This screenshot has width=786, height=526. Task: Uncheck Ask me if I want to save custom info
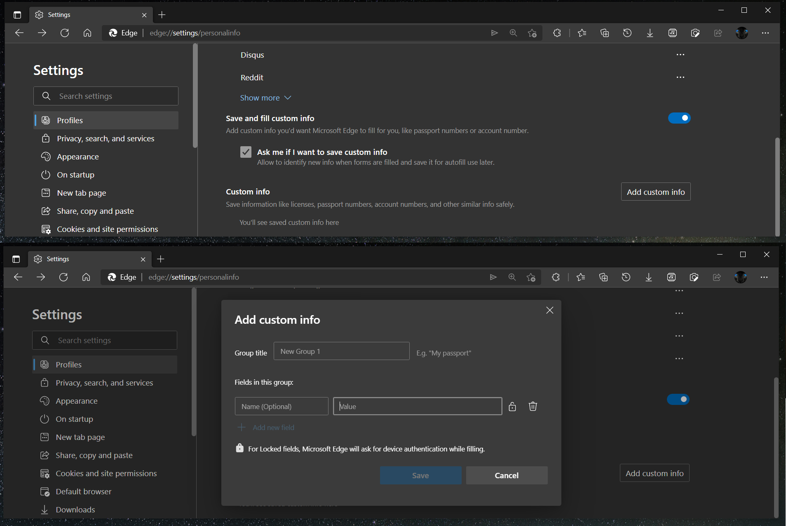[246, 152]
